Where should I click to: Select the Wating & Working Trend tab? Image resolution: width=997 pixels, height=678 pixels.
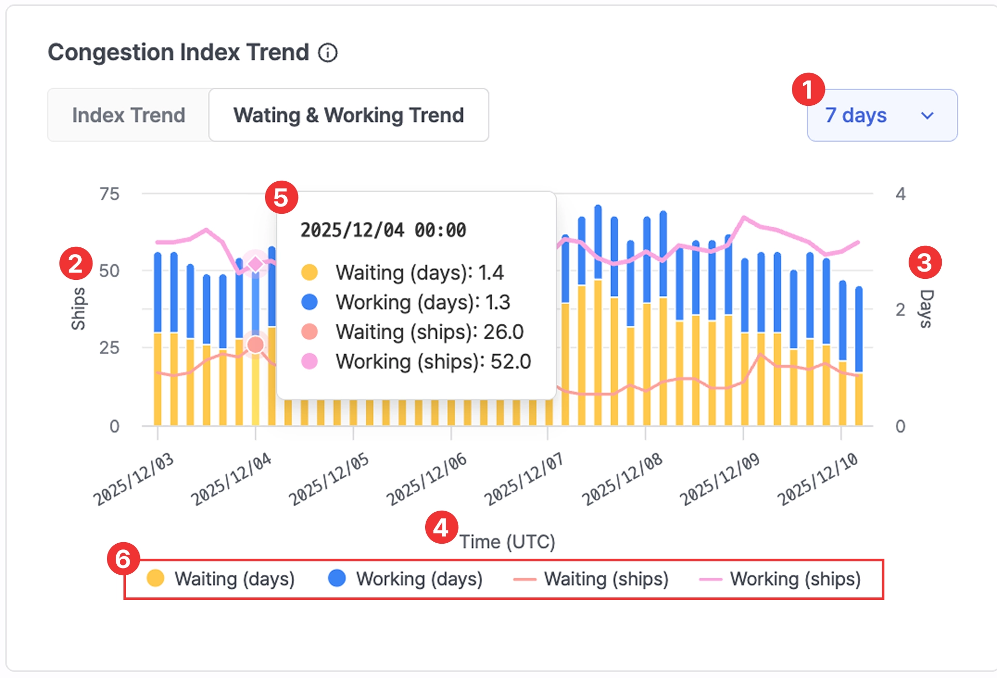349,115
